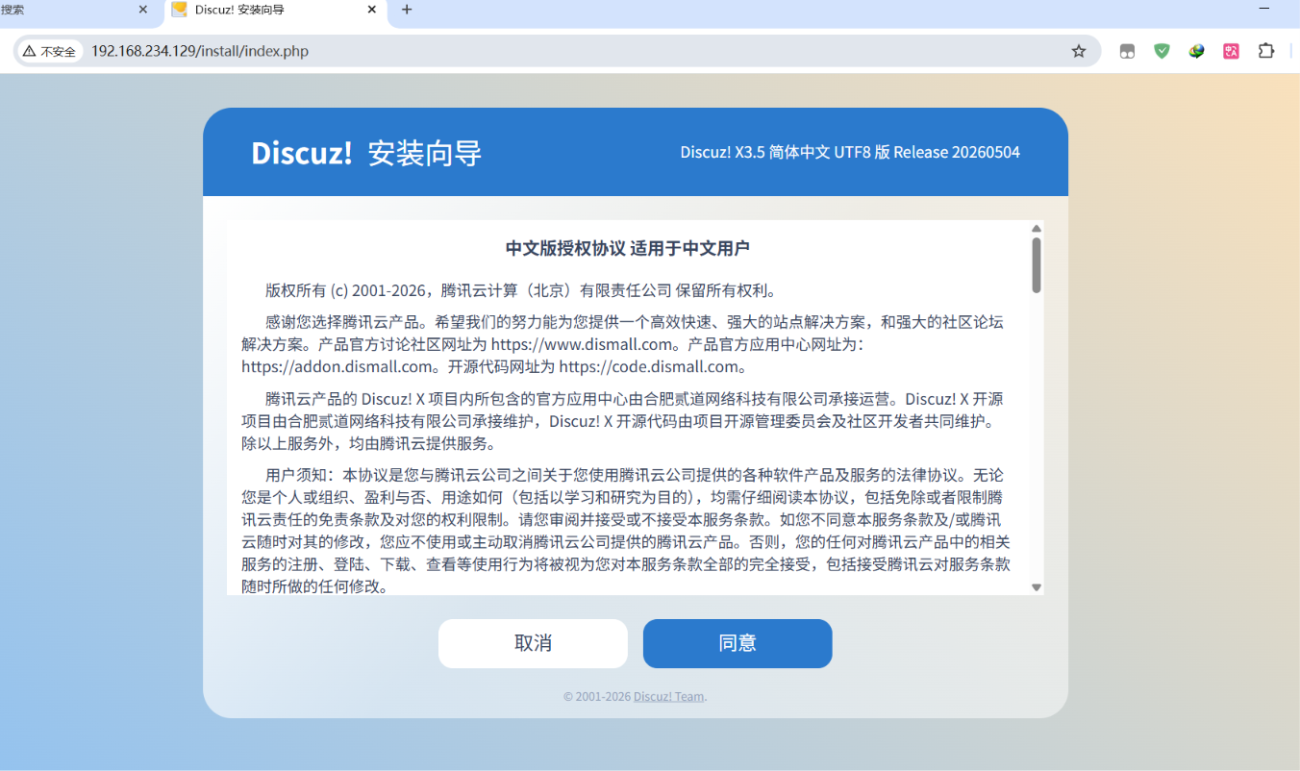Open the Discuz! Team footer link
Image resolution: width=1300 pixels, height=771 pixels.
click(x=668, y=697)
